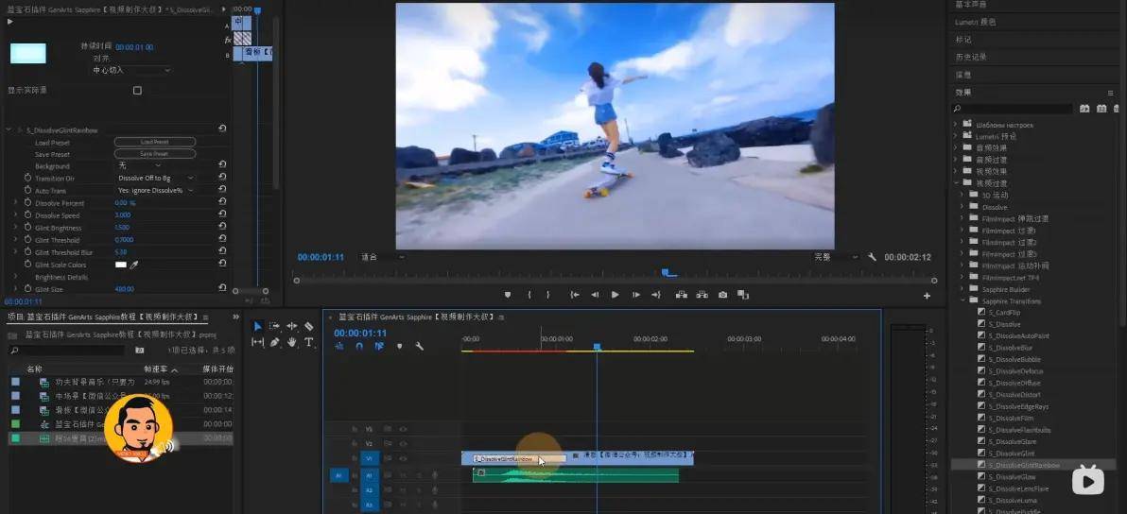This screenshot has height=514, width=1127.
Task: Toggle V1 track targeting
Action: (x=370, y=458)
